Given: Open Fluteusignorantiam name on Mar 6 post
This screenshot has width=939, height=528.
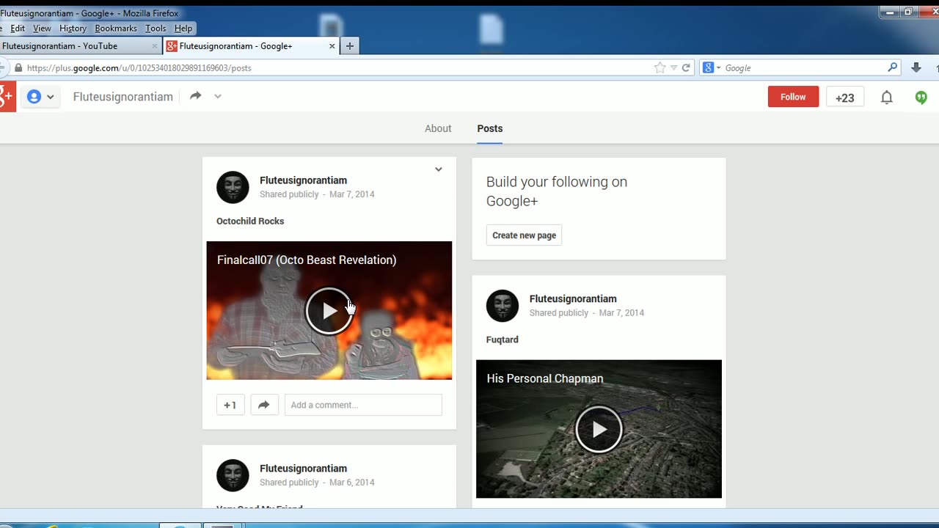Looking at the screenshot, I should [303, 469].
